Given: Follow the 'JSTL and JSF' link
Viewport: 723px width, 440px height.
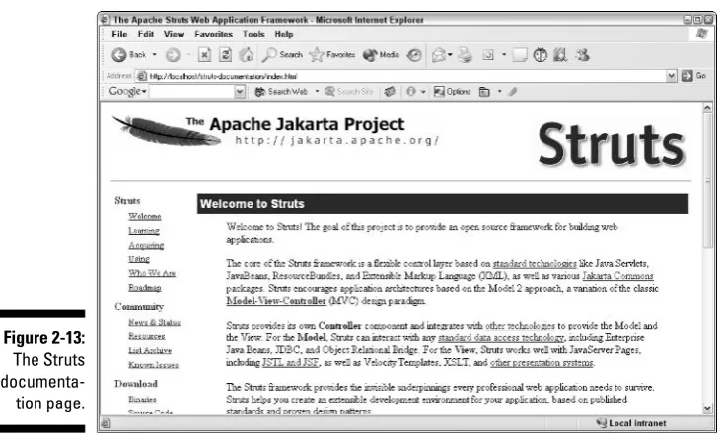Looking at the screenshot, I should (291, 363).
